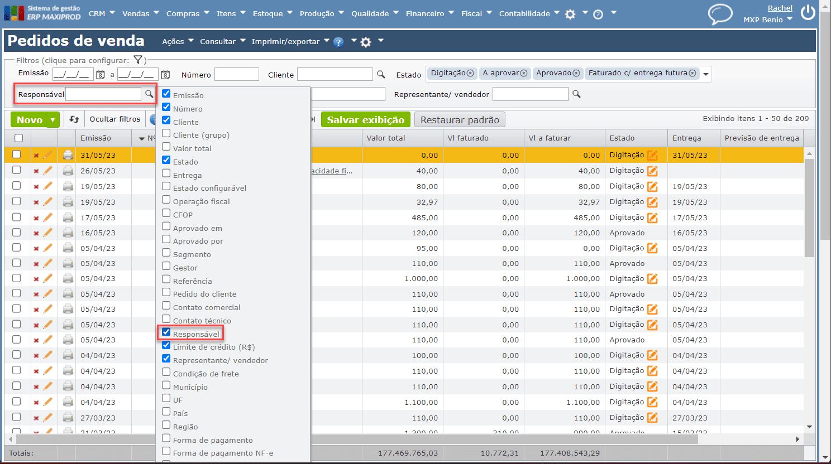
Task: Click the refresh arrows icon beside Novo
Action: click(x=74, y=119)
